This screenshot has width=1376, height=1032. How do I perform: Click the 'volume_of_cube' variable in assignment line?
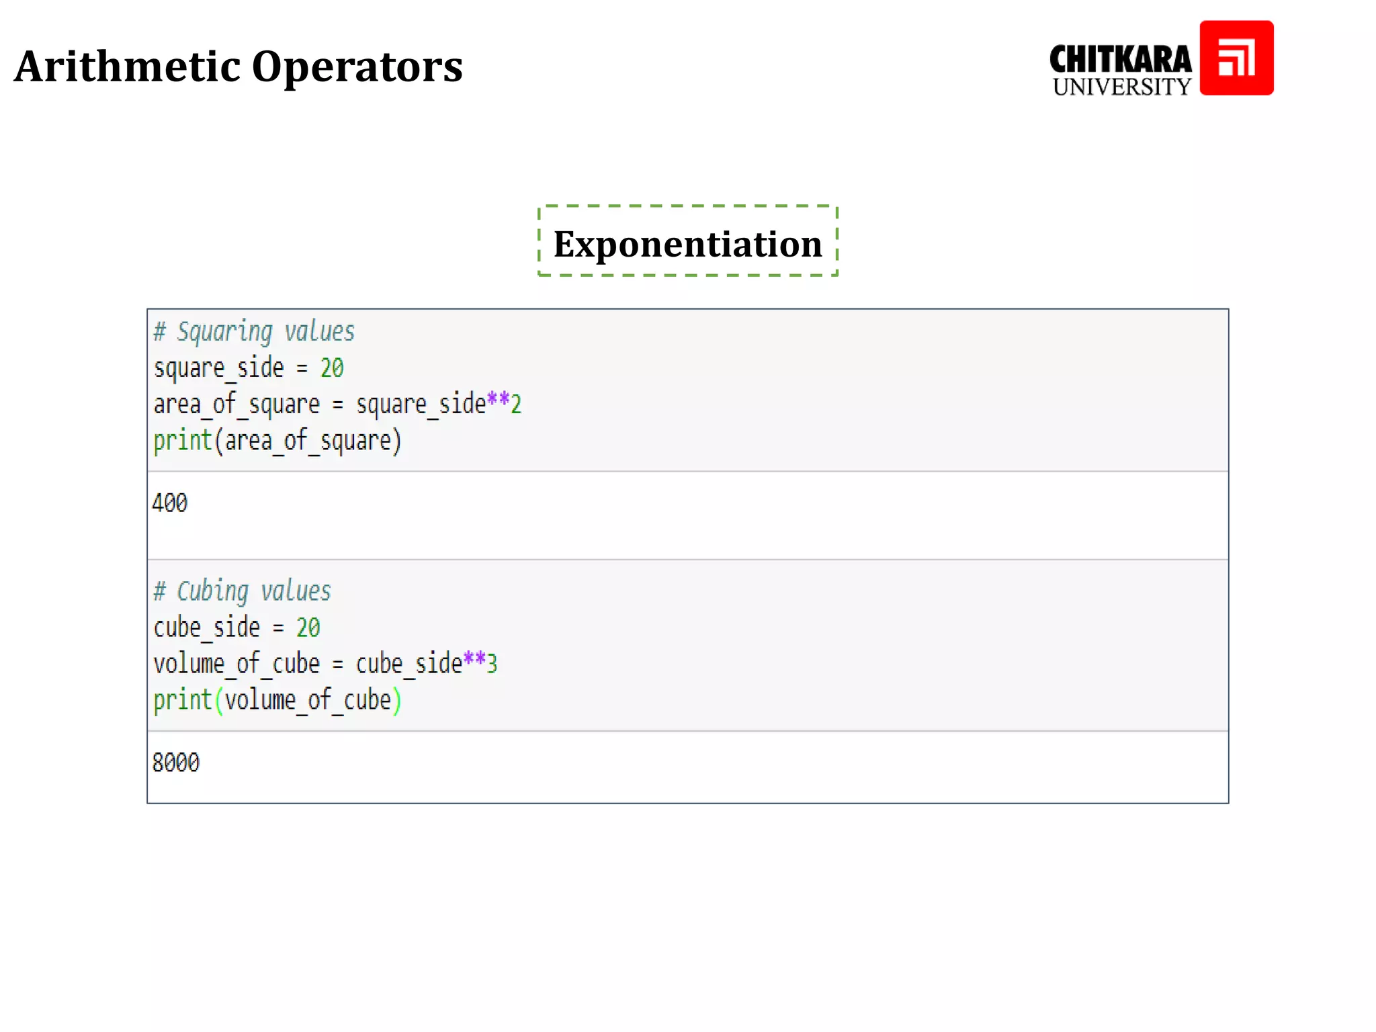coord(236,664)
